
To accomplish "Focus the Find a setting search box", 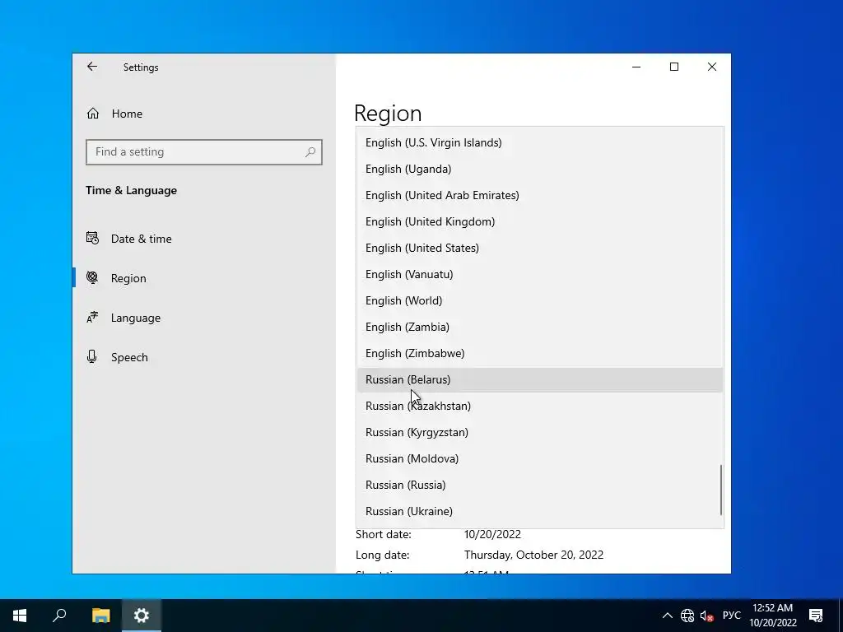I will (204, 152).
